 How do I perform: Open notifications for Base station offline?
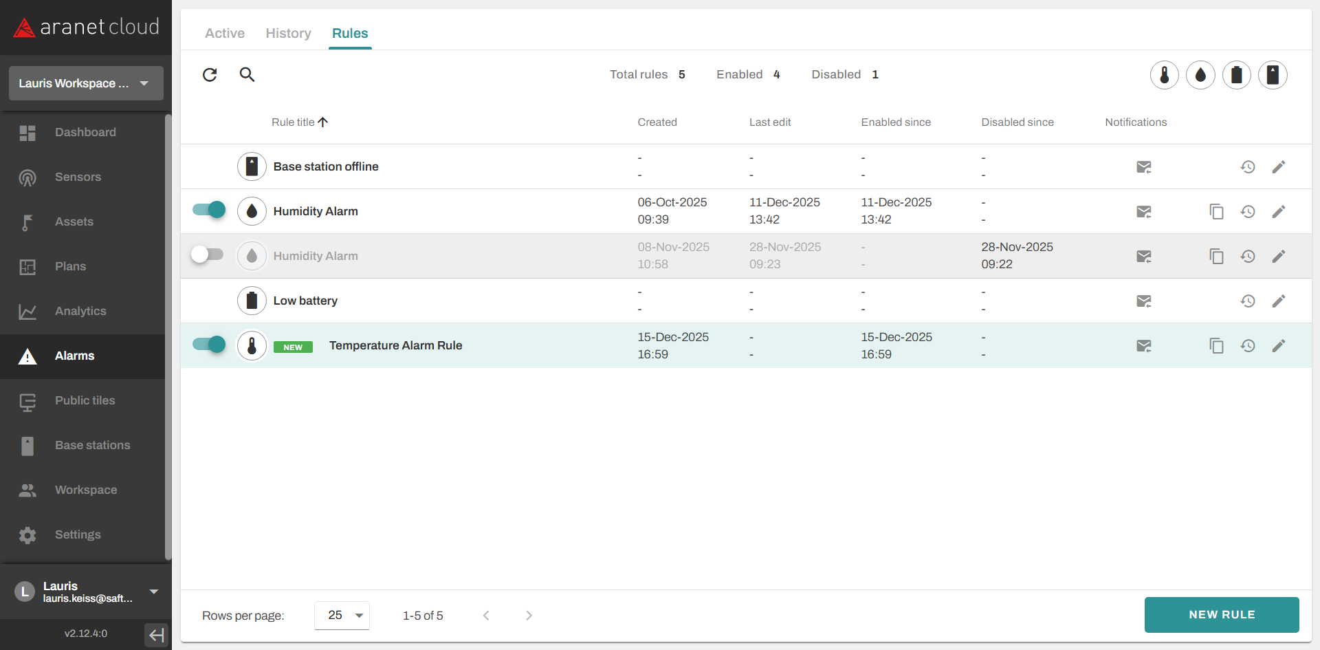click(x=1143, y=167)
